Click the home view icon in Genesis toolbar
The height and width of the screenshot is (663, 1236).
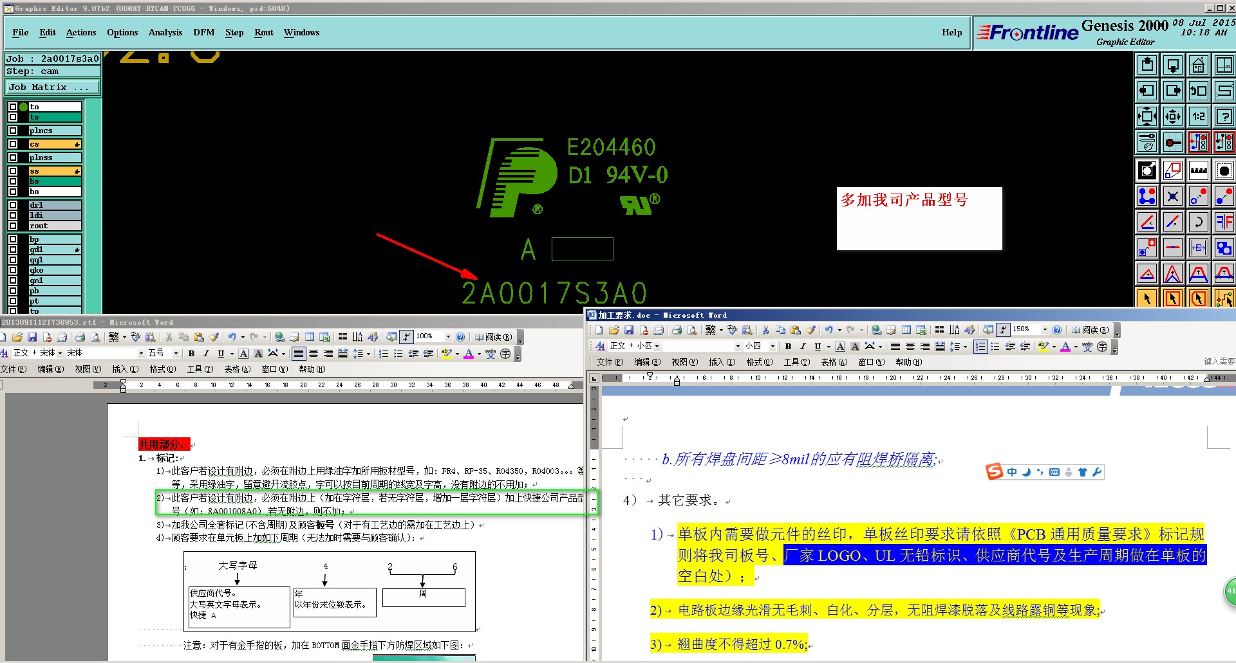pyautogui.click(x=1198, y=65)
